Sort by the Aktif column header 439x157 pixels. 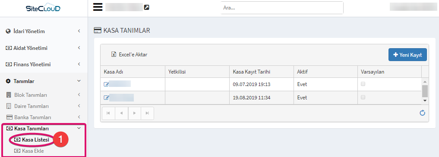coord(325,72)
